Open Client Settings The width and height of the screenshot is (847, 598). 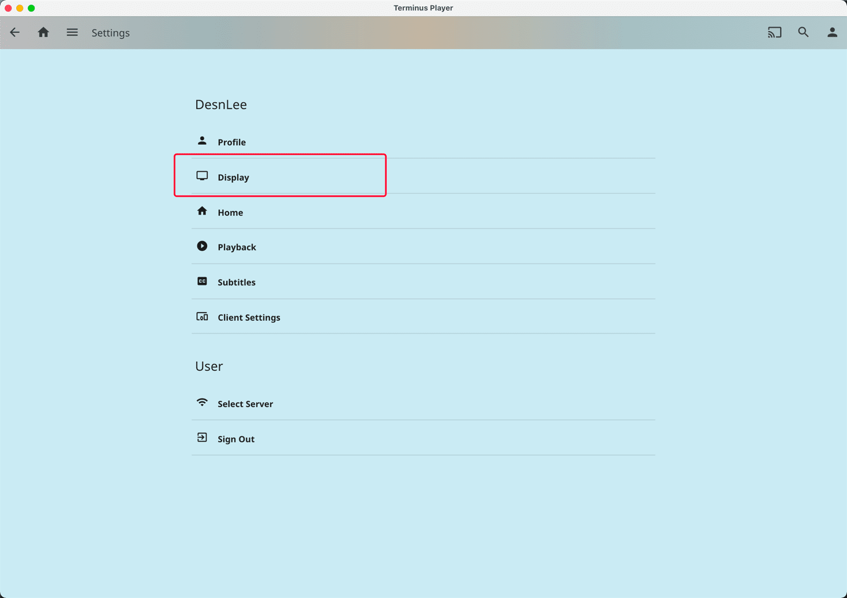[249, 318]
